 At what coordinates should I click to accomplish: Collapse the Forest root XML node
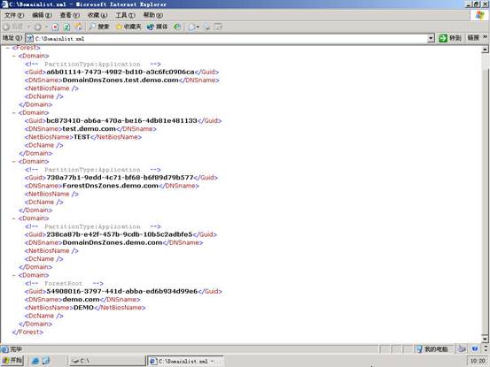point(8,48)
